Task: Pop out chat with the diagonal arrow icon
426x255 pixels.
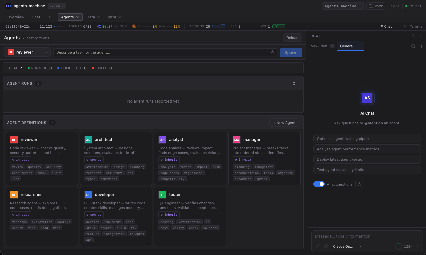Action: point(413,36)
